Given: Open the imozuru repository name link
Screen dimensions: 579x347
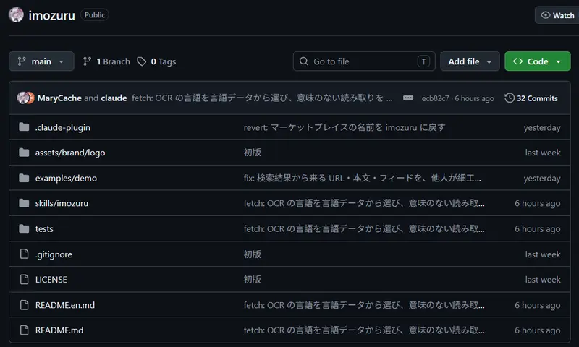Looking at the screenshot, I should pos(51,15).
